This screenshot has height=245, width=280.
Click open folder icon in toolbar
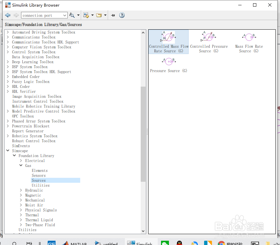(99, 15)
